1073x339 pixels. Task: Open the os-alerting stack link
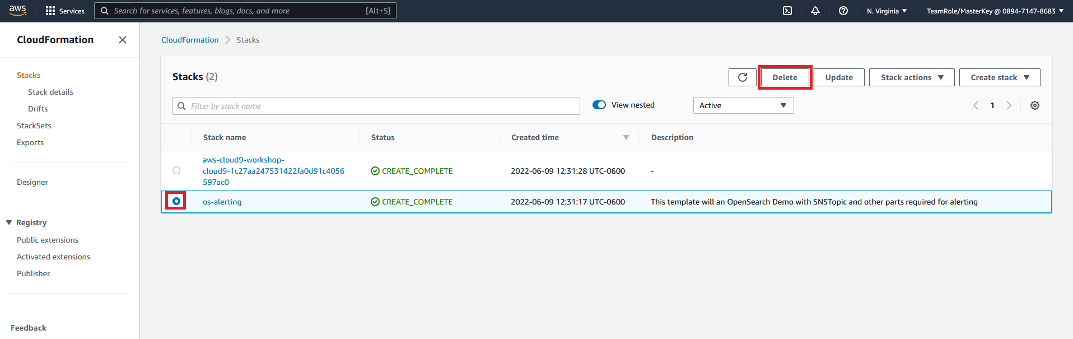[x=222, y=202]
